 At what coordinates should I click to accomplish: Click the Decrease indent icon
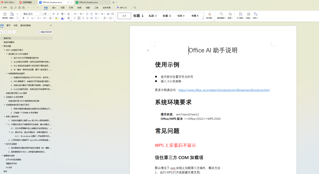tap(87, 14)
